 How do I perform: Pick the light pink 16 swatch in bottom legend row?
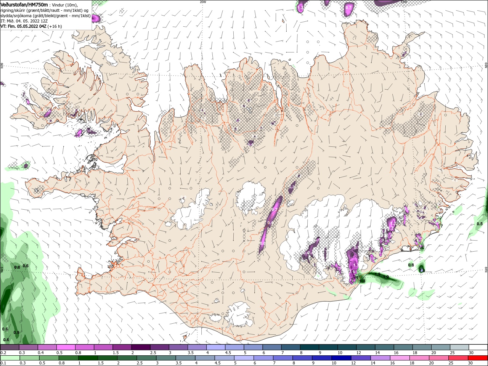pyautogui.click(x=400, y=358)
